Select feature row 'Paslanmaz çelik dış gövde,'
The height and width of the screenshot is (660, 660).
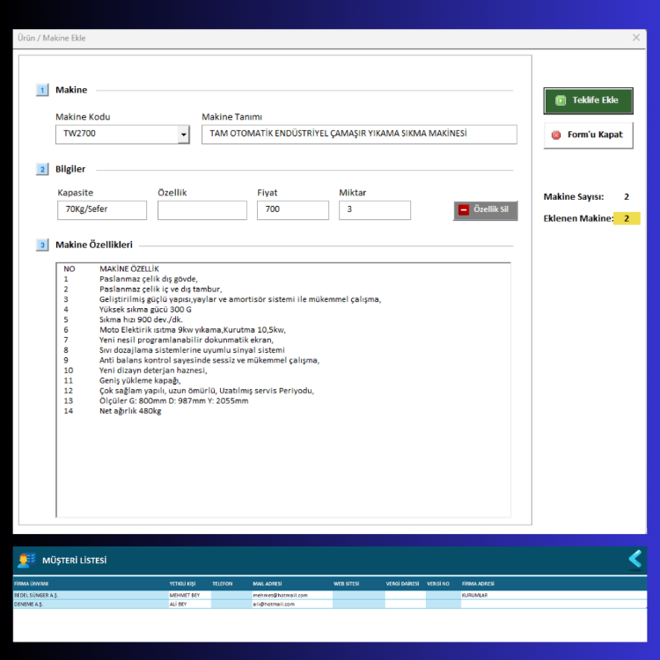point(282,279)
